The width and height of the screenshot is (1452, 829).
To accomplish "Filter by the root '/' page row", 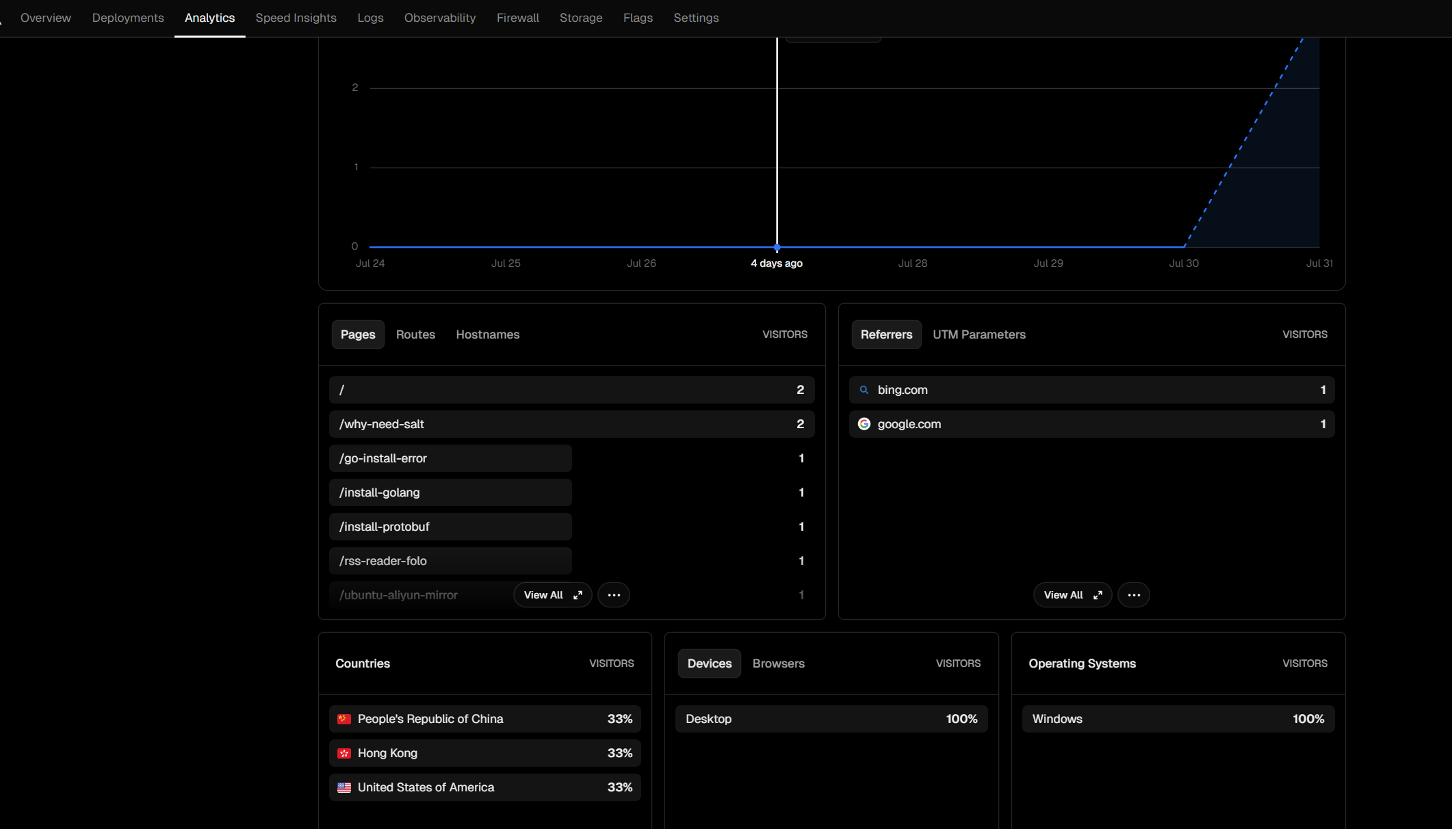I will (x=572, y=390).
